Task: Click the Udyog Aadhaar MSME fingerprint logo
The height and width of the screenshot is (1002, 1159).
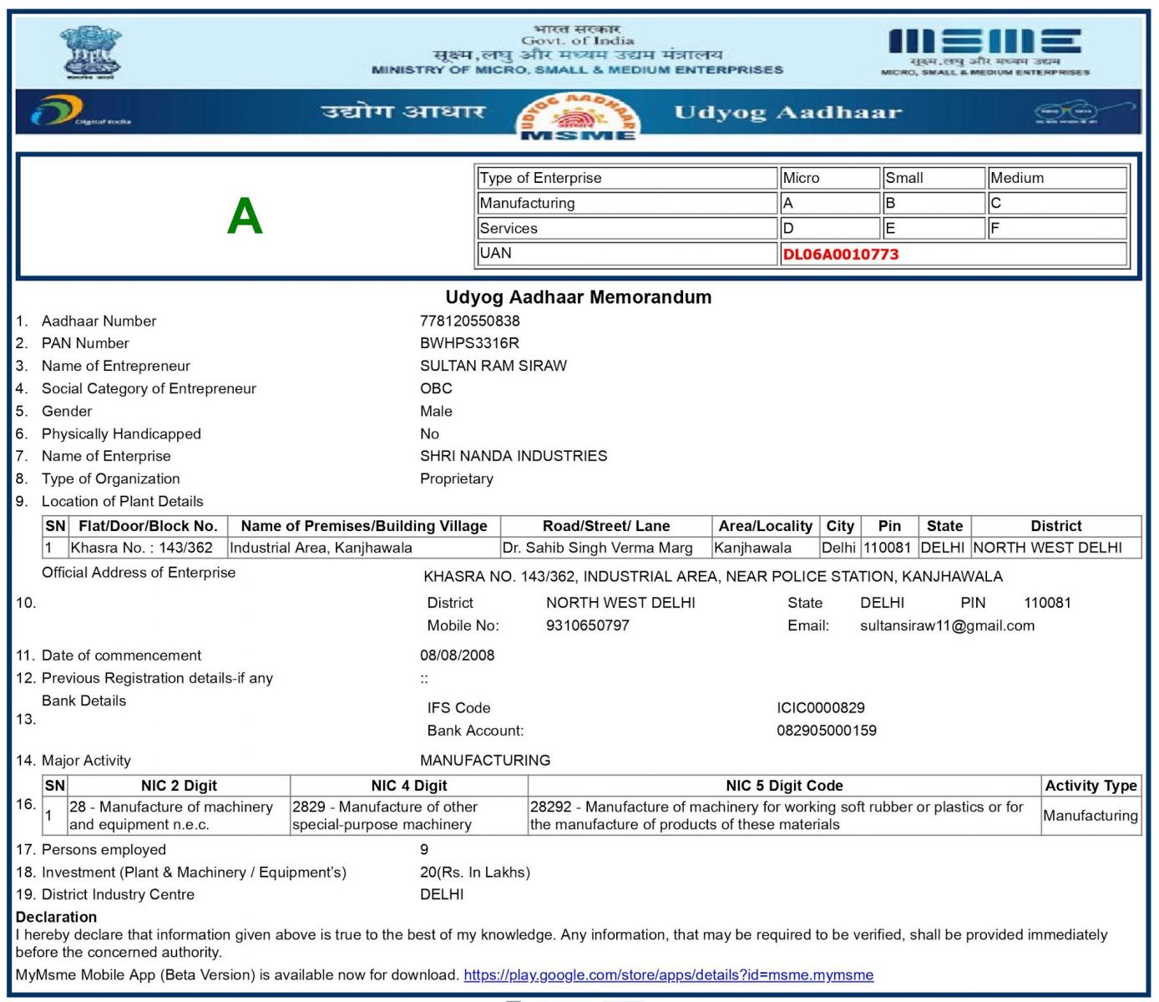Action: tap(578, 118)
